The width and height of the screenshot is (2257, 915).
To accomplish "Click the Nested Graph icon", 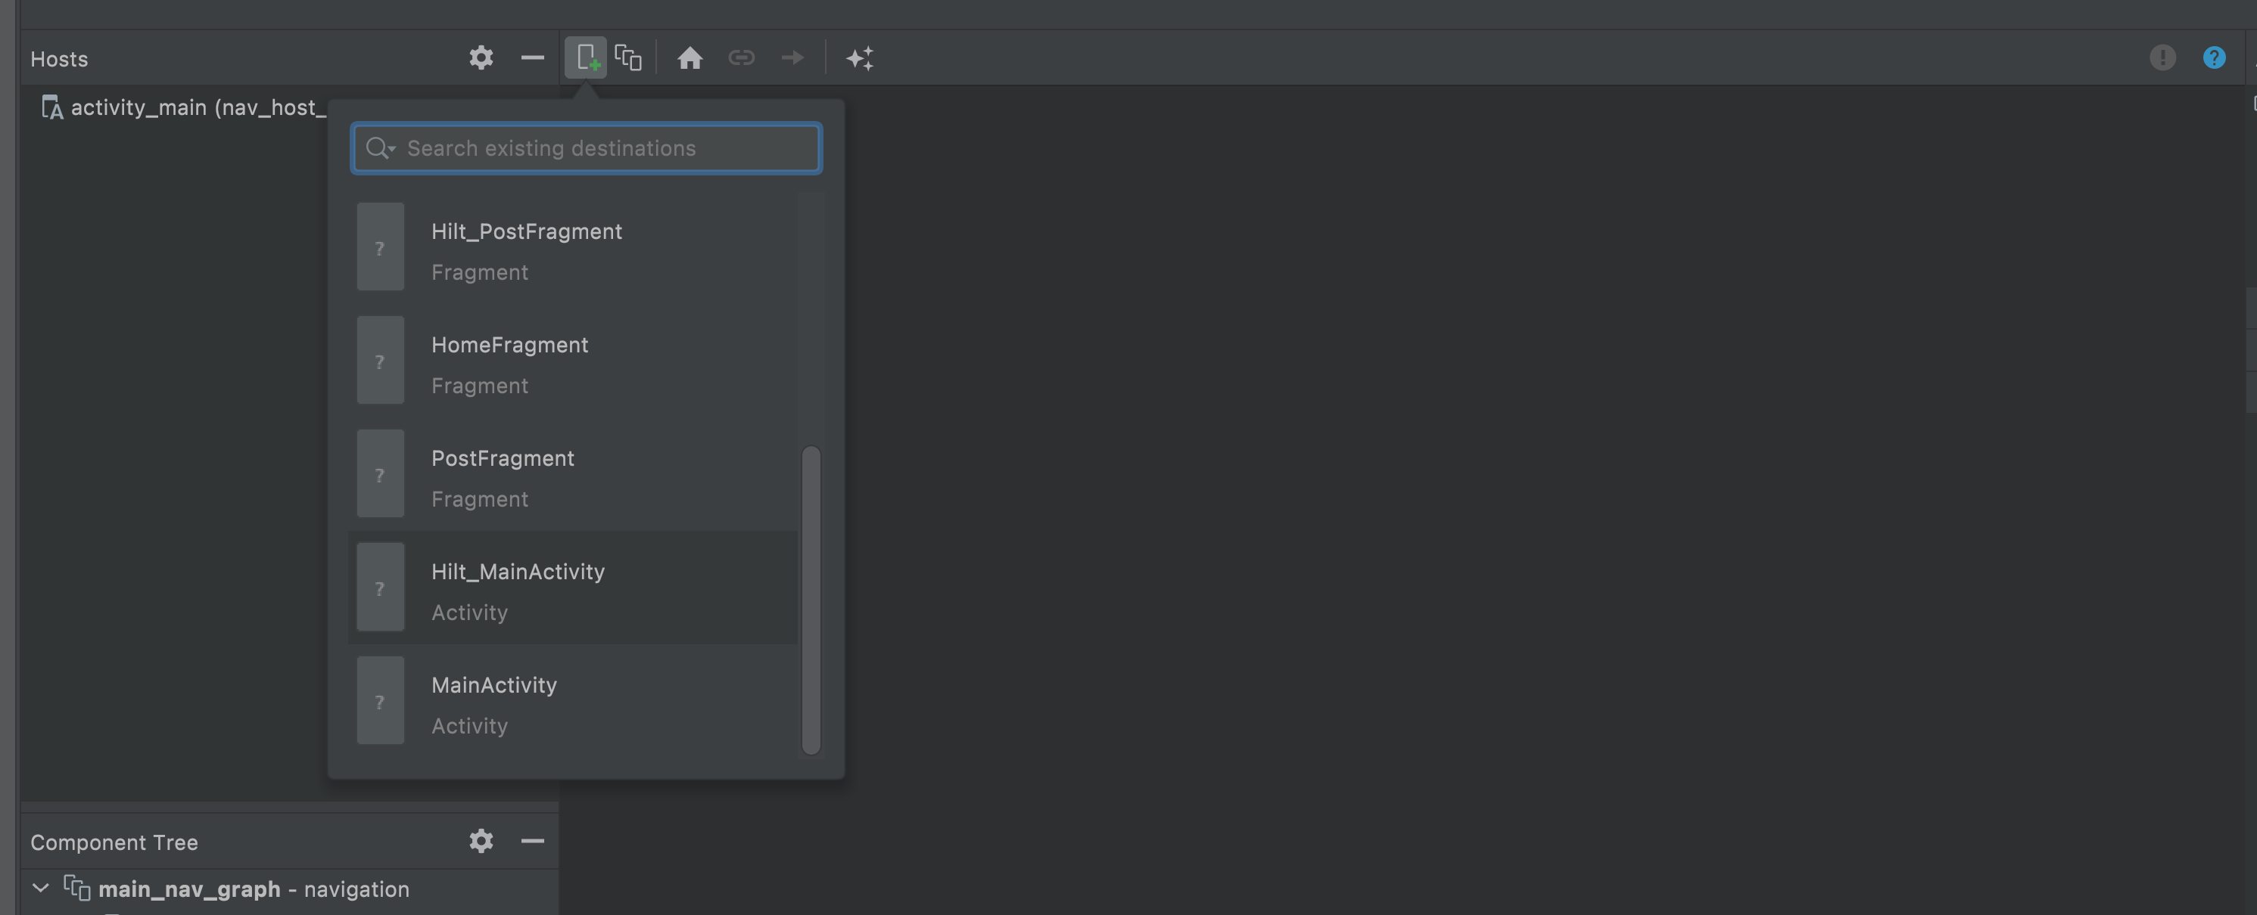I will [628, 57].
